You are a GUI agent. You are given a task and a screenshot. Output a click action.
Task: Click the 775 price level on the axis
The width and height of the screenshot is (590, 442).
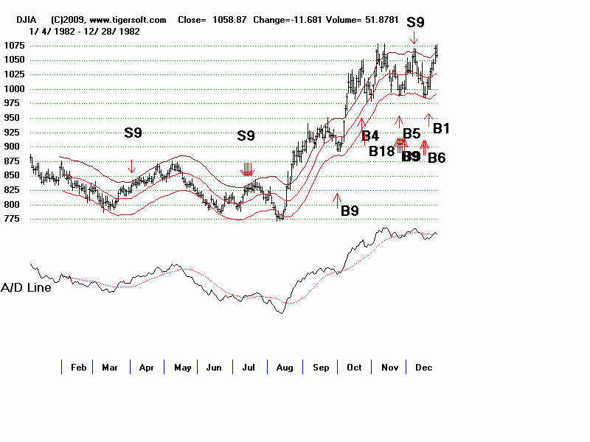pyautogui.click(x=14, y=219)
